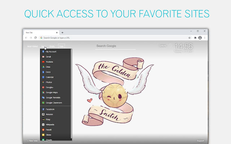The height and width of the screenshot is (144, 231).
Task: Reload the page with refresh icon
Action: click(x=35, y=38)
